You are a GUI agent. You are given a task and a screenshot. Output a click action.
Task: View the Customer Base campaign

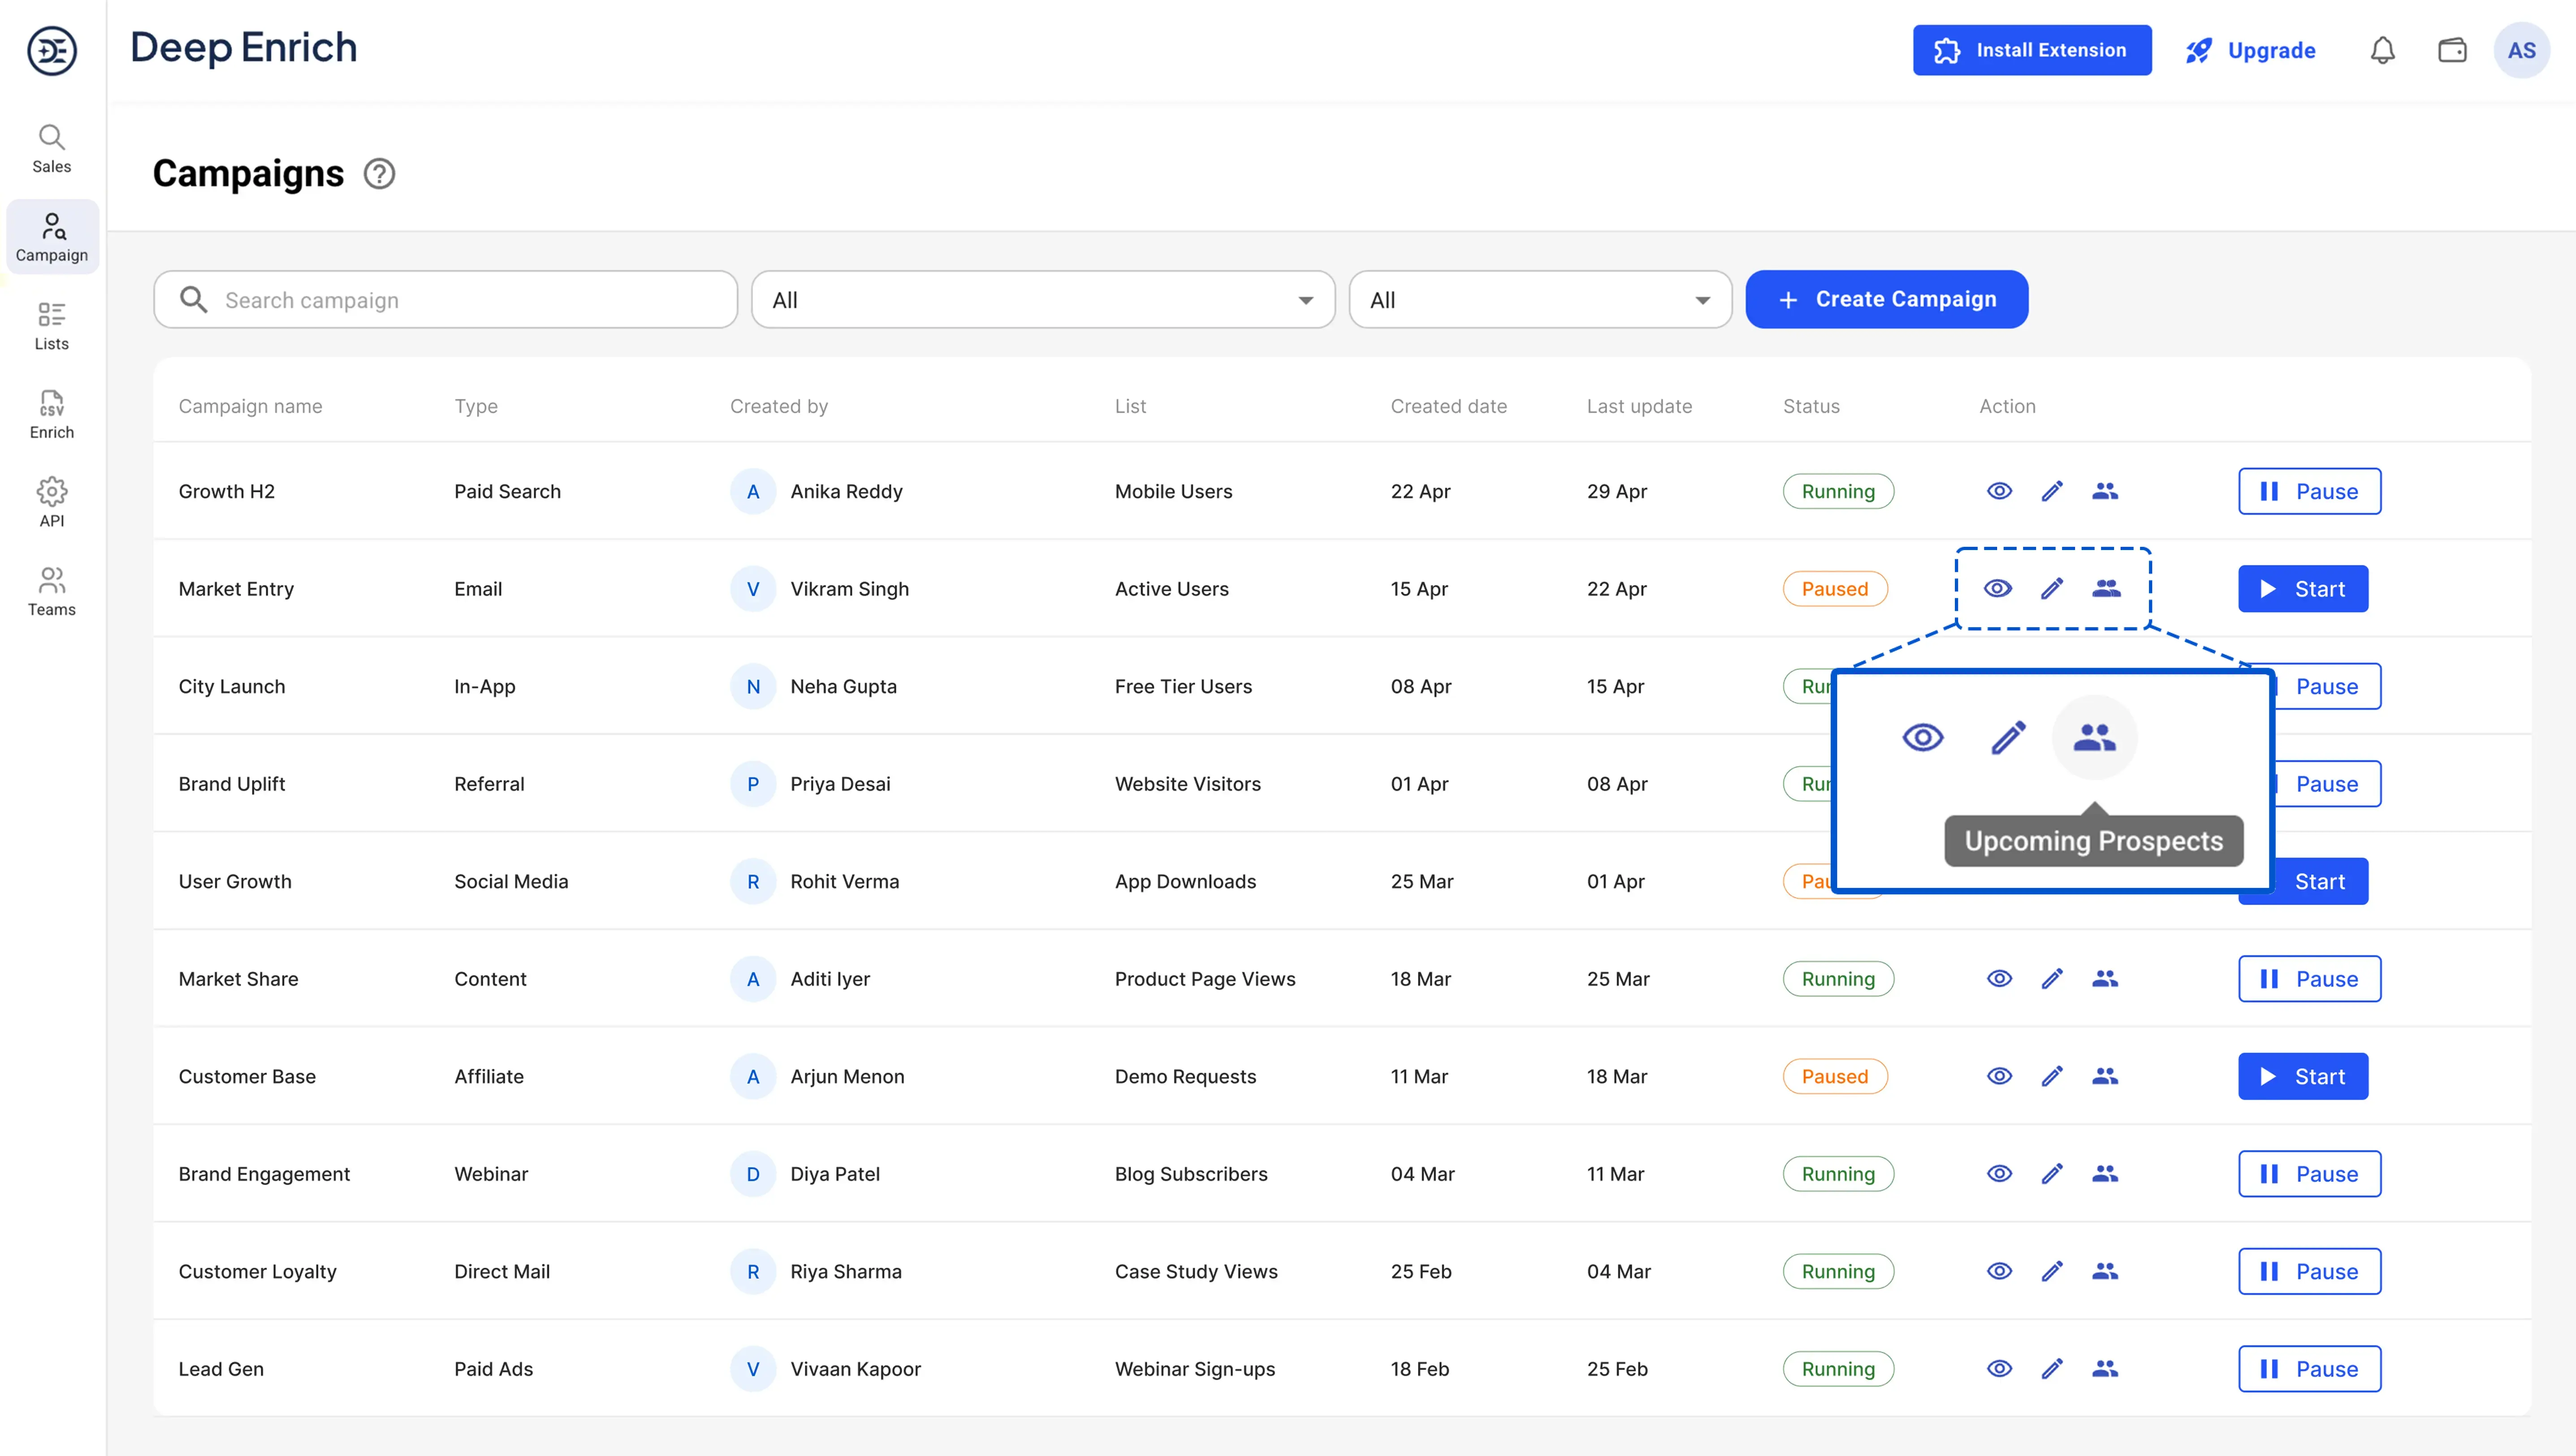pos(1999,1076)
